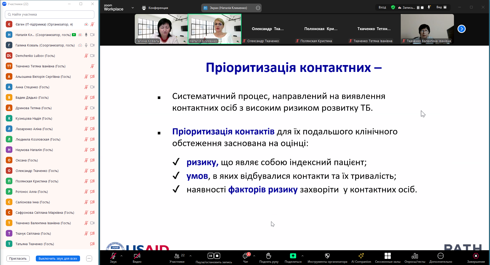Screen dimensions: 490x265
Task: Toggle microphone mute in bottom toolbar
Action: tap(113, 256)
